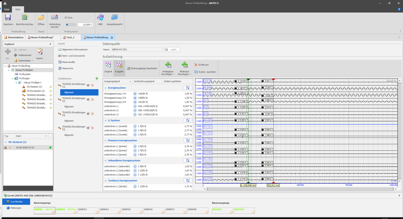Screen dimensions: 403x219
Task: Select the Ausgabe output view
Action: tap(119, 68)
